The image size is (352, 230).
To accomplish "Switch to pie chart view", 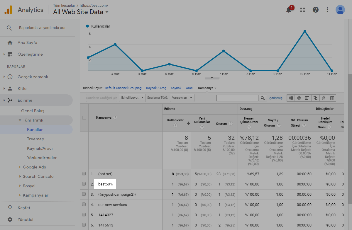I will [x=299, y=98].
